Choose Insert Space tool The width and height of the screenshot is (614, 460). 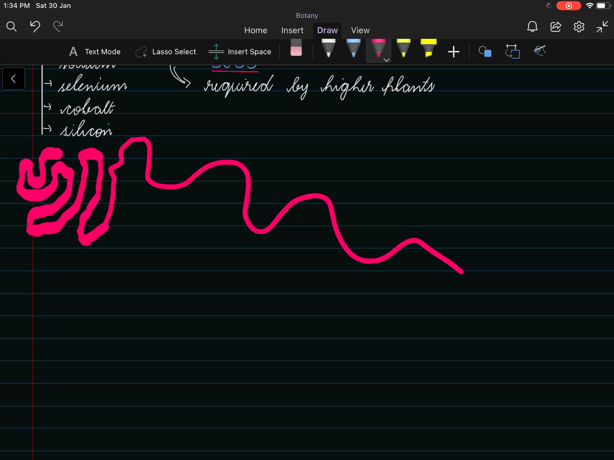coord(240,52)
